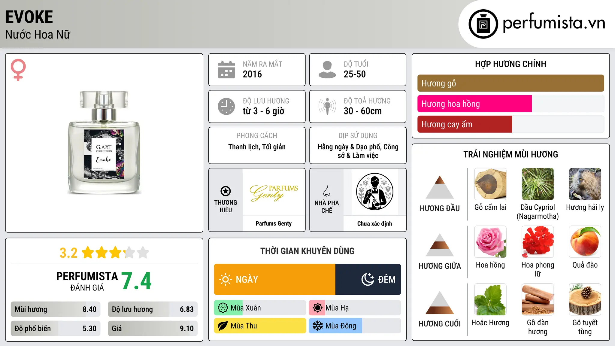Click the snowflake icon for Mùa Đông
Screen dimensions: 615x346
click(x=318, y=326)
